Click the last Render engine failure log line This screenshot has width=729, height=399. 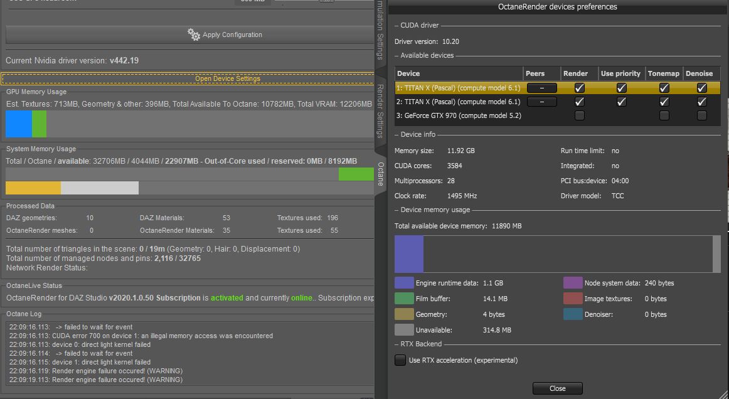pyautogui.click(x=96, y=380)
